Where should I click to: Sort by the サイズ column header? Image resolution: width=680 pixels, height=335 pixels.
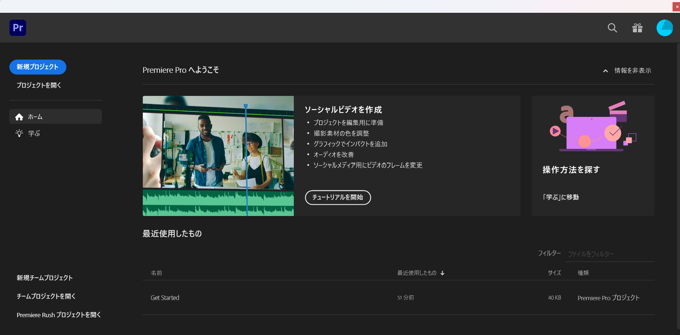[554, 273]
